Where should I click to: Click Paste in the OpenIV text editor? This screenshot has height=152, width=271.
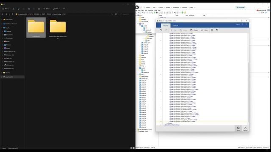coord(194,30)
